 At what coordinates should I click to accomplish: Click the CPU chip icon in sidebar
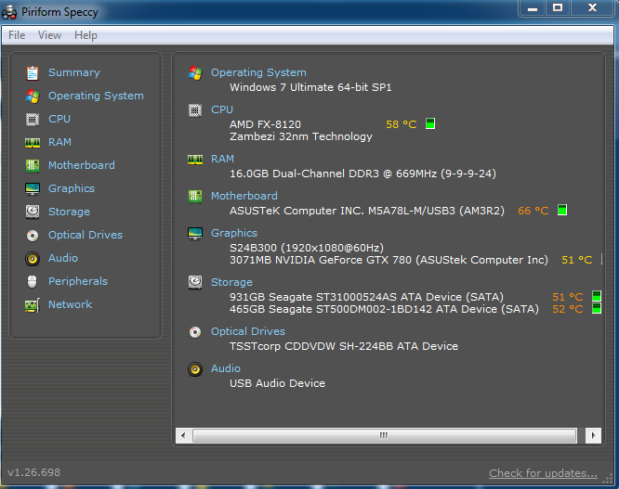[33, 120]
